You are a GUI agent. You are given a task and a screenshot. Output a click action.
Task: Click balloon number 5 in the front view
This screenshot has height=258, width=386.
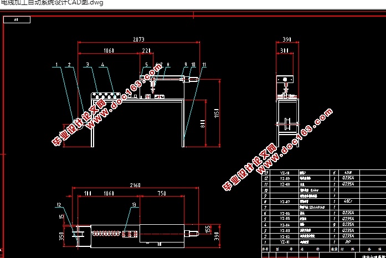146,64
